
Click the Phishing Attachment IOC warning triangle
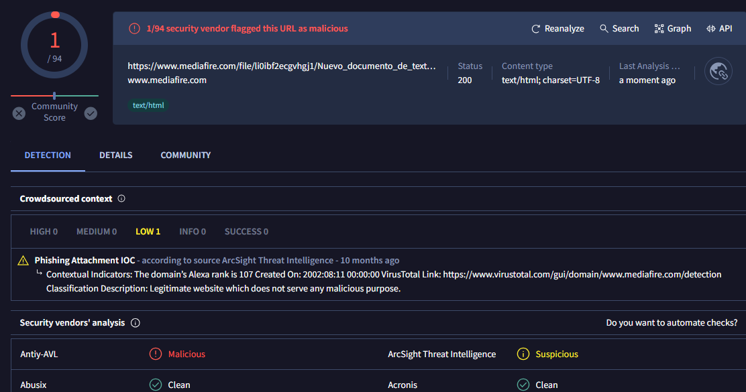pyautogui.click(x=23, y=261)
